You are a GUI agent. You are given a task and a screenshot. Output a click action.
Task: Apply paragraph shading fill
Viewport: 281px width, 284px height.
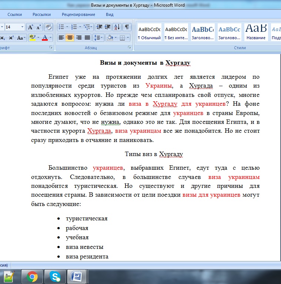[x=110, y=38]
